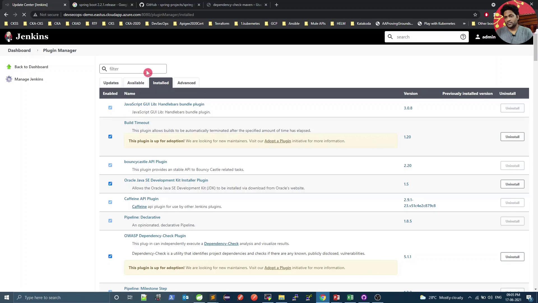Screen dimensions: 538x303
Task: Open the Adopt a Plugin link under Build Timeout
Action: tap(277, 141)
